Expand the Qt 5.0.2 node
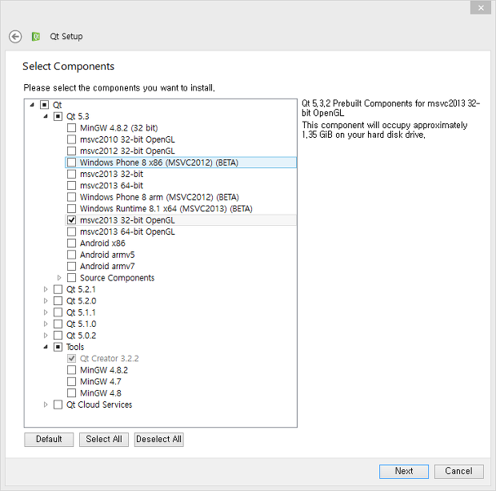 [46, 335]
